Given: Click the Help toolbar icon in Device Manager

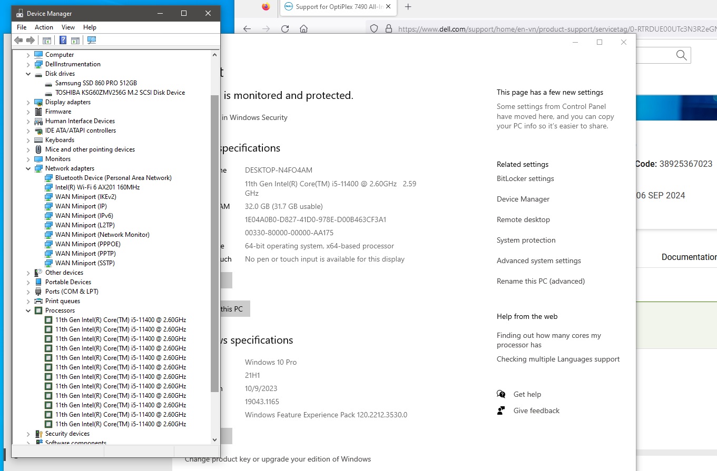Looking at the screenshot, I should [x=63, y=40].
